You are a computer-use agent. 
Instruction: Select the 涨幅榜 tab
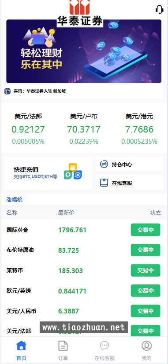coord(14,200)
